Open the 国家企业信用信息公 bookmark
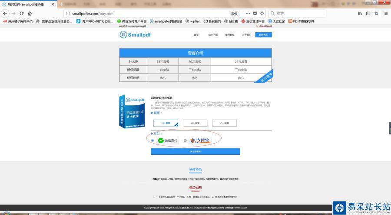The image size is (391, 215). tap(54, 21)
